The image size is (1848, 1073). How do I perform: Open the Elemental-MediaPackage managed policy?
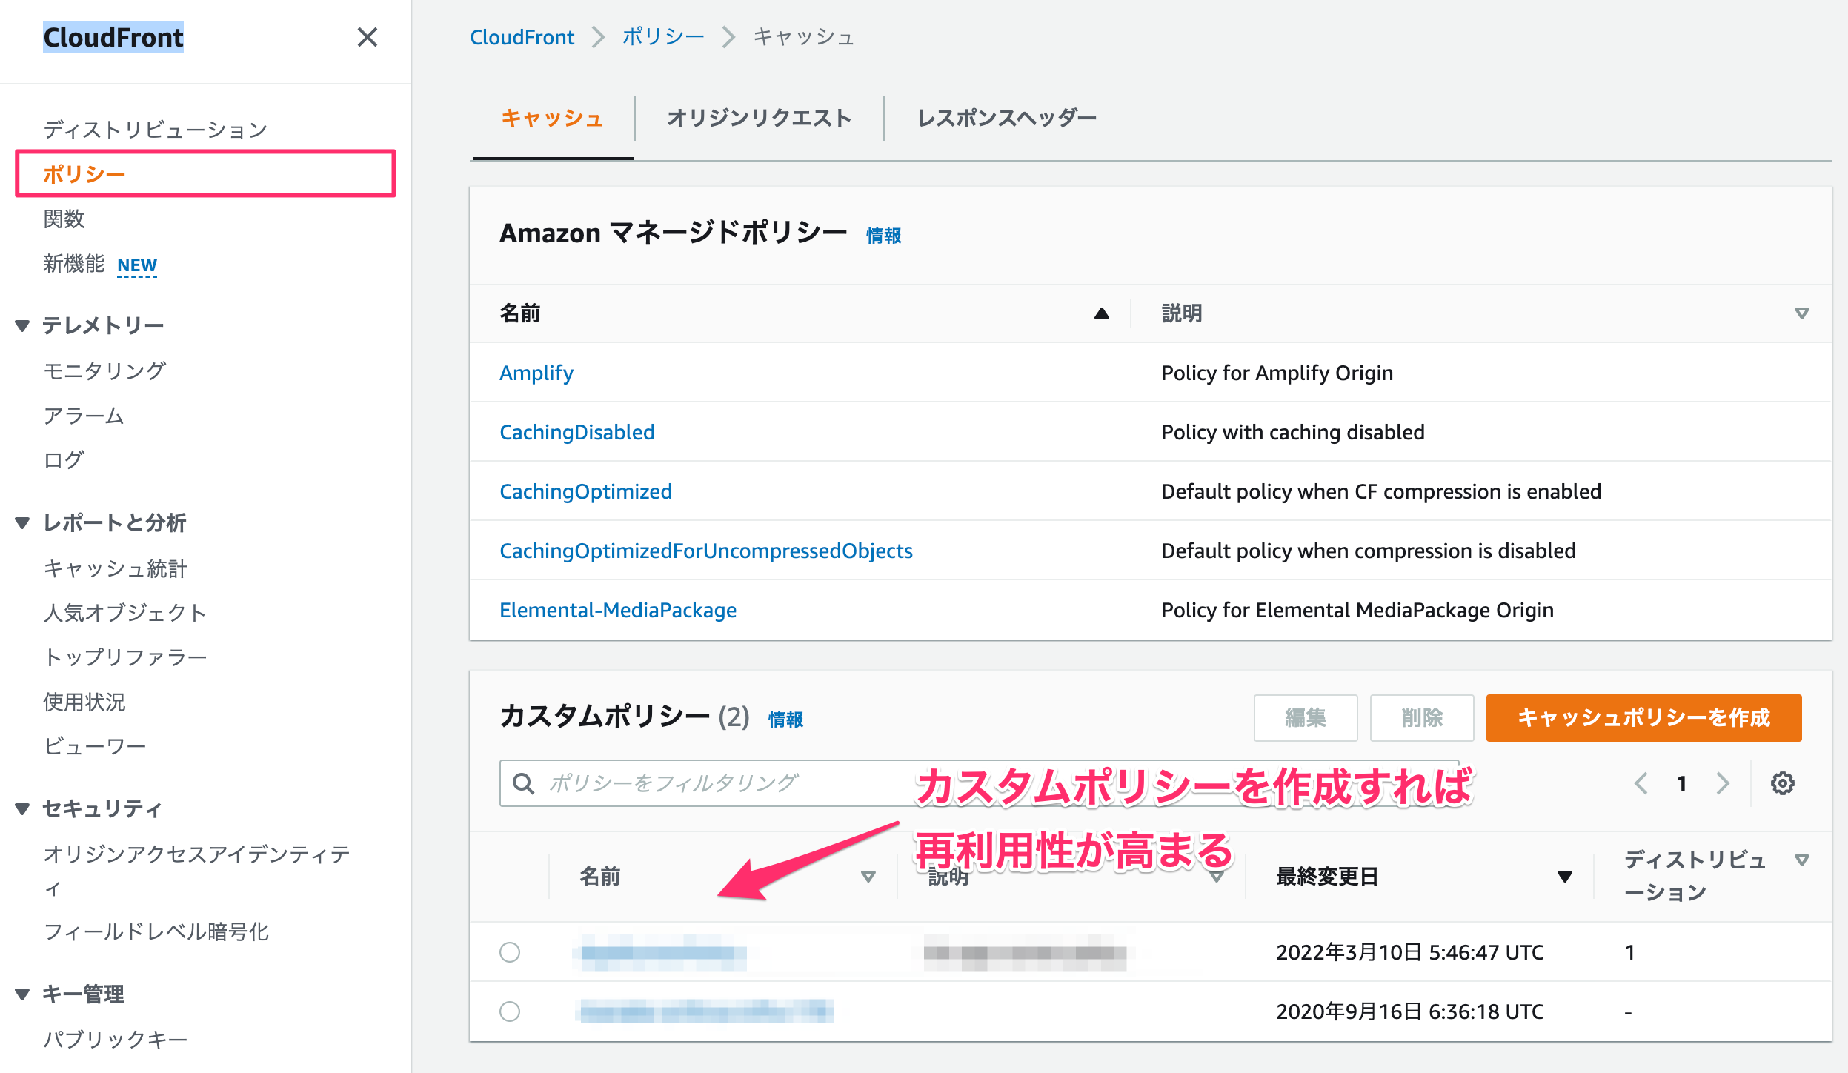coord(618,610)
